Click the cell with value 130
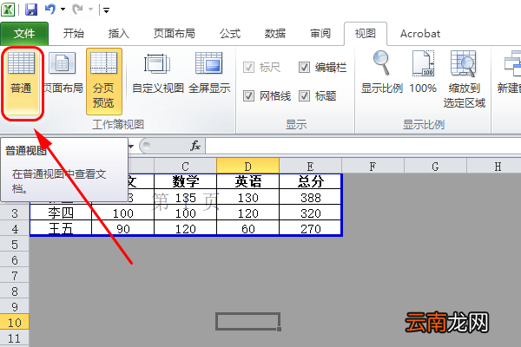This screenshot has width=521, height=347. [247, 198]
